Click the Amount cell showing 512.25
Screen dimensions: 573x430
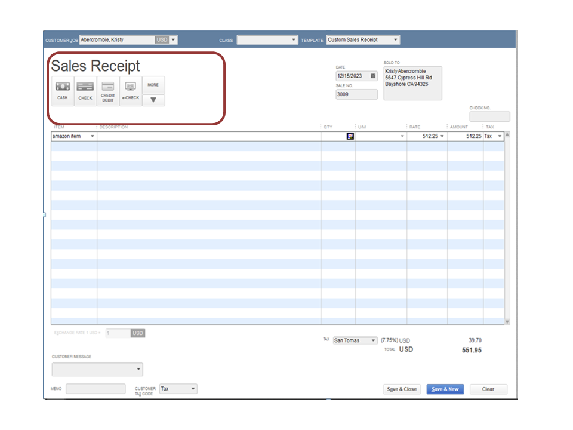[x=465, y=136]
